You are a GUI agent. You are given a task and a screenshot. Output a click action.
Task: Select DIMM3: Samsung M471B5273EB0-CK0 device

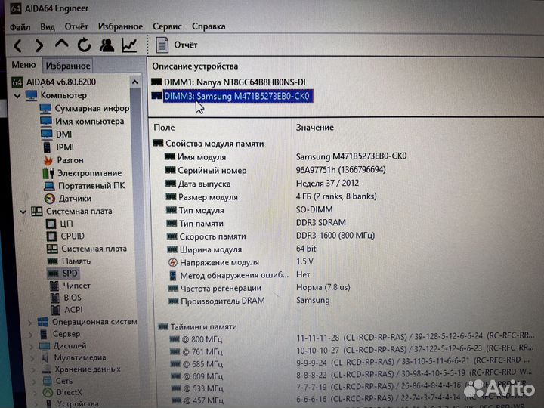click(x=238, y=96)
